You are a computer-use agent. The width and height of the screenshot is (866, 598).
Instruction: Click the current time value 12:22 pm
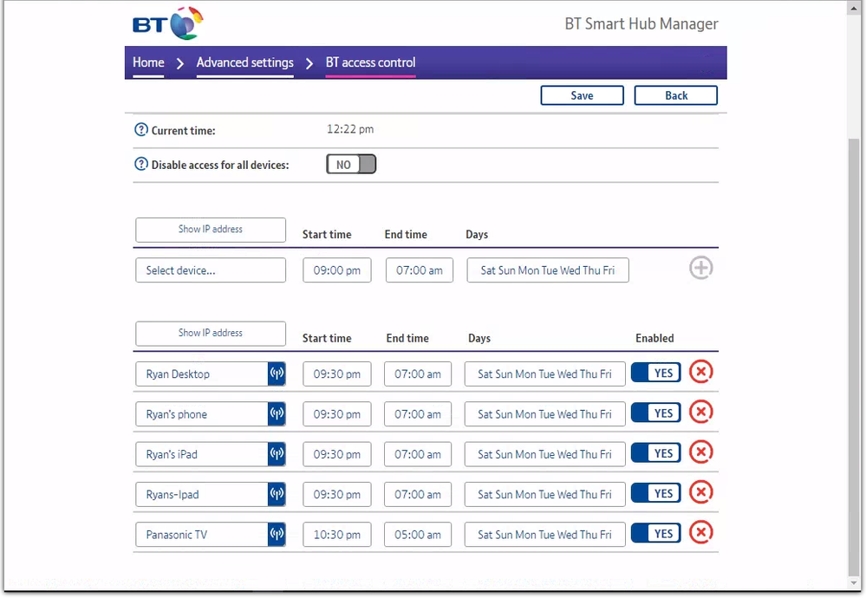(350, 129)
